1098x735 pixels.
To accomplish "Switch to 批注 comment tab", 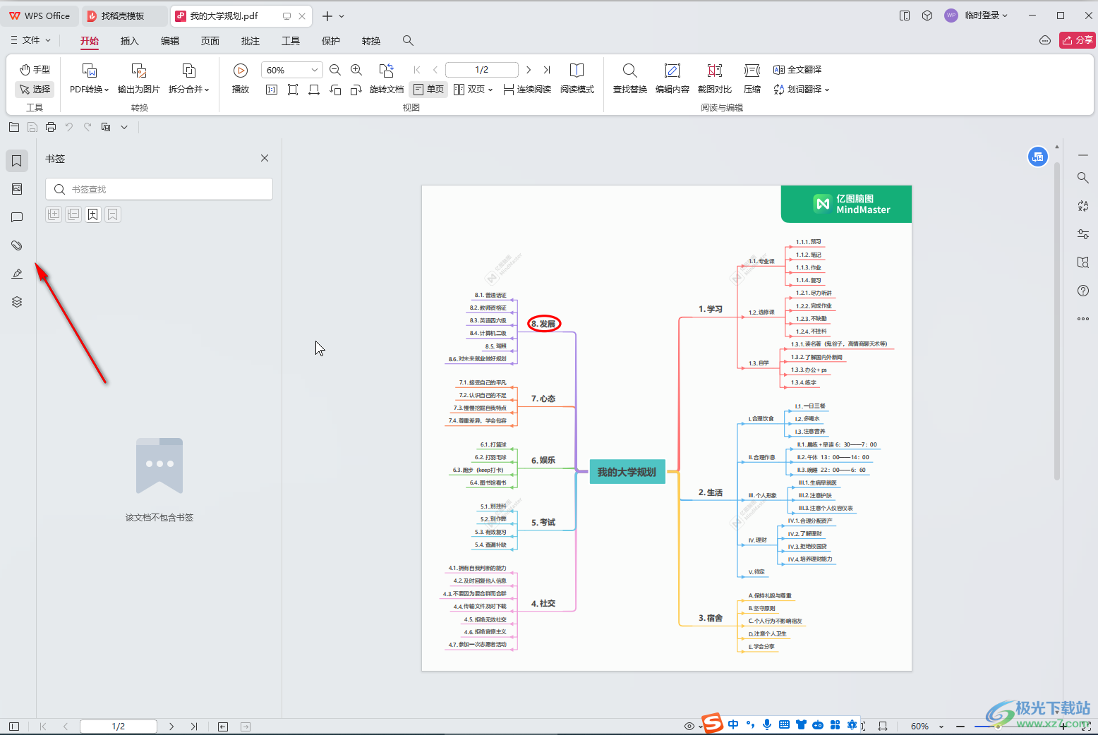I will point(251,41).
